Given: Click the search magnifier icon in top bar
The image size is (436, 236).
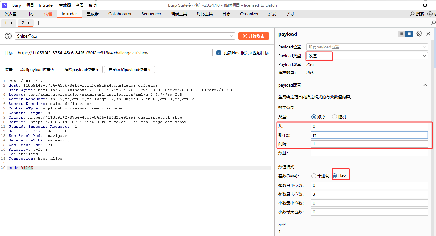Looking at the screenshot, I should [x=412, y=14].
